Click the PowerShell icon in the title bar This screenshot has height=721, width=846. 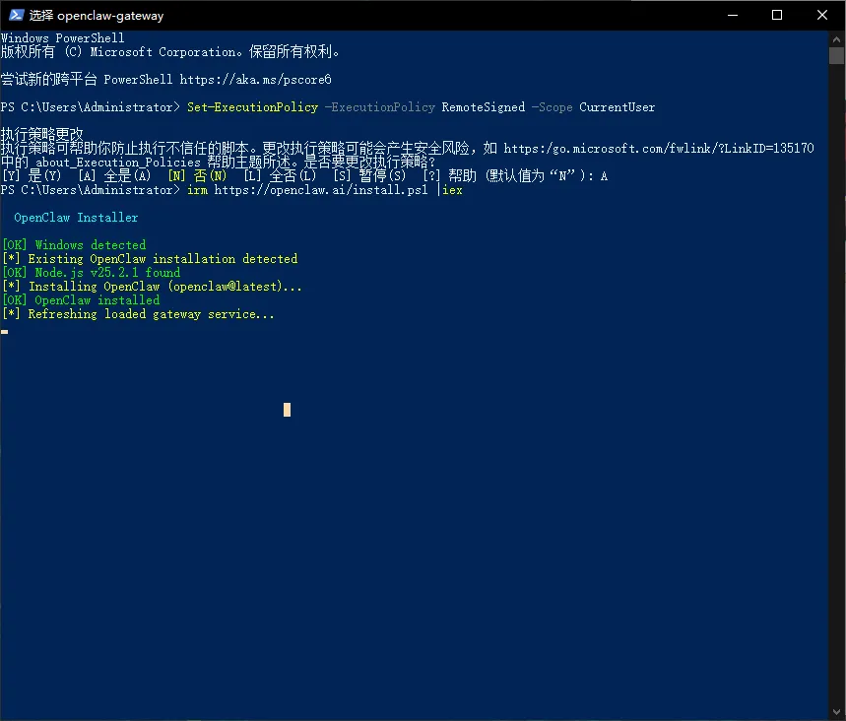[x=16, y=15]
